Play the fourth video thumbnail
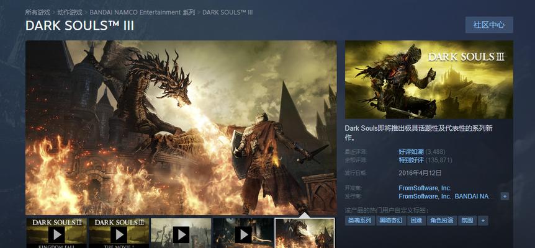535x248 pixels. pos(243,233)
